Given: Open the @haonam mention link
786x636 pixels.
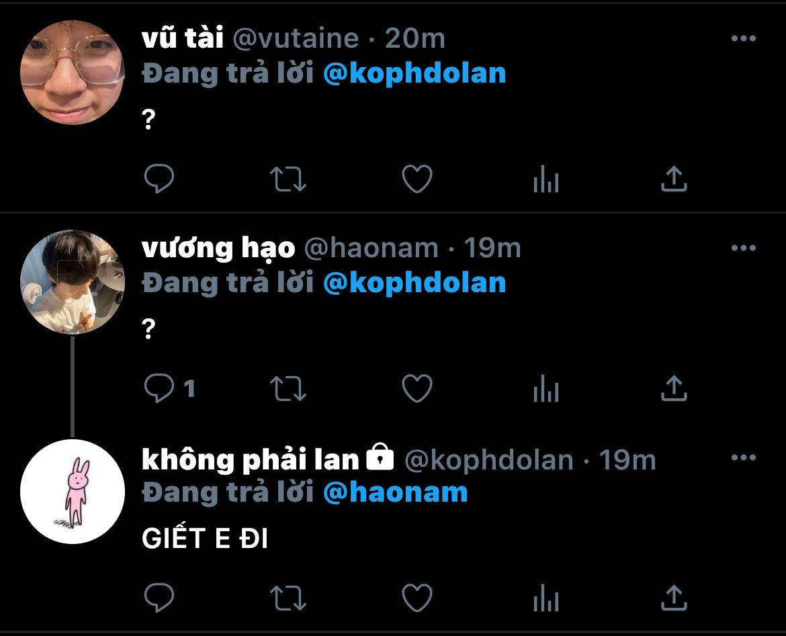Looking at the screenshot, I should click(395, 492).
